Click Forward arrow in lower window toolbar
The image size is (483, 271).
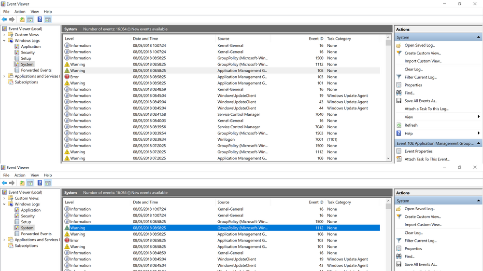[12, 183]
